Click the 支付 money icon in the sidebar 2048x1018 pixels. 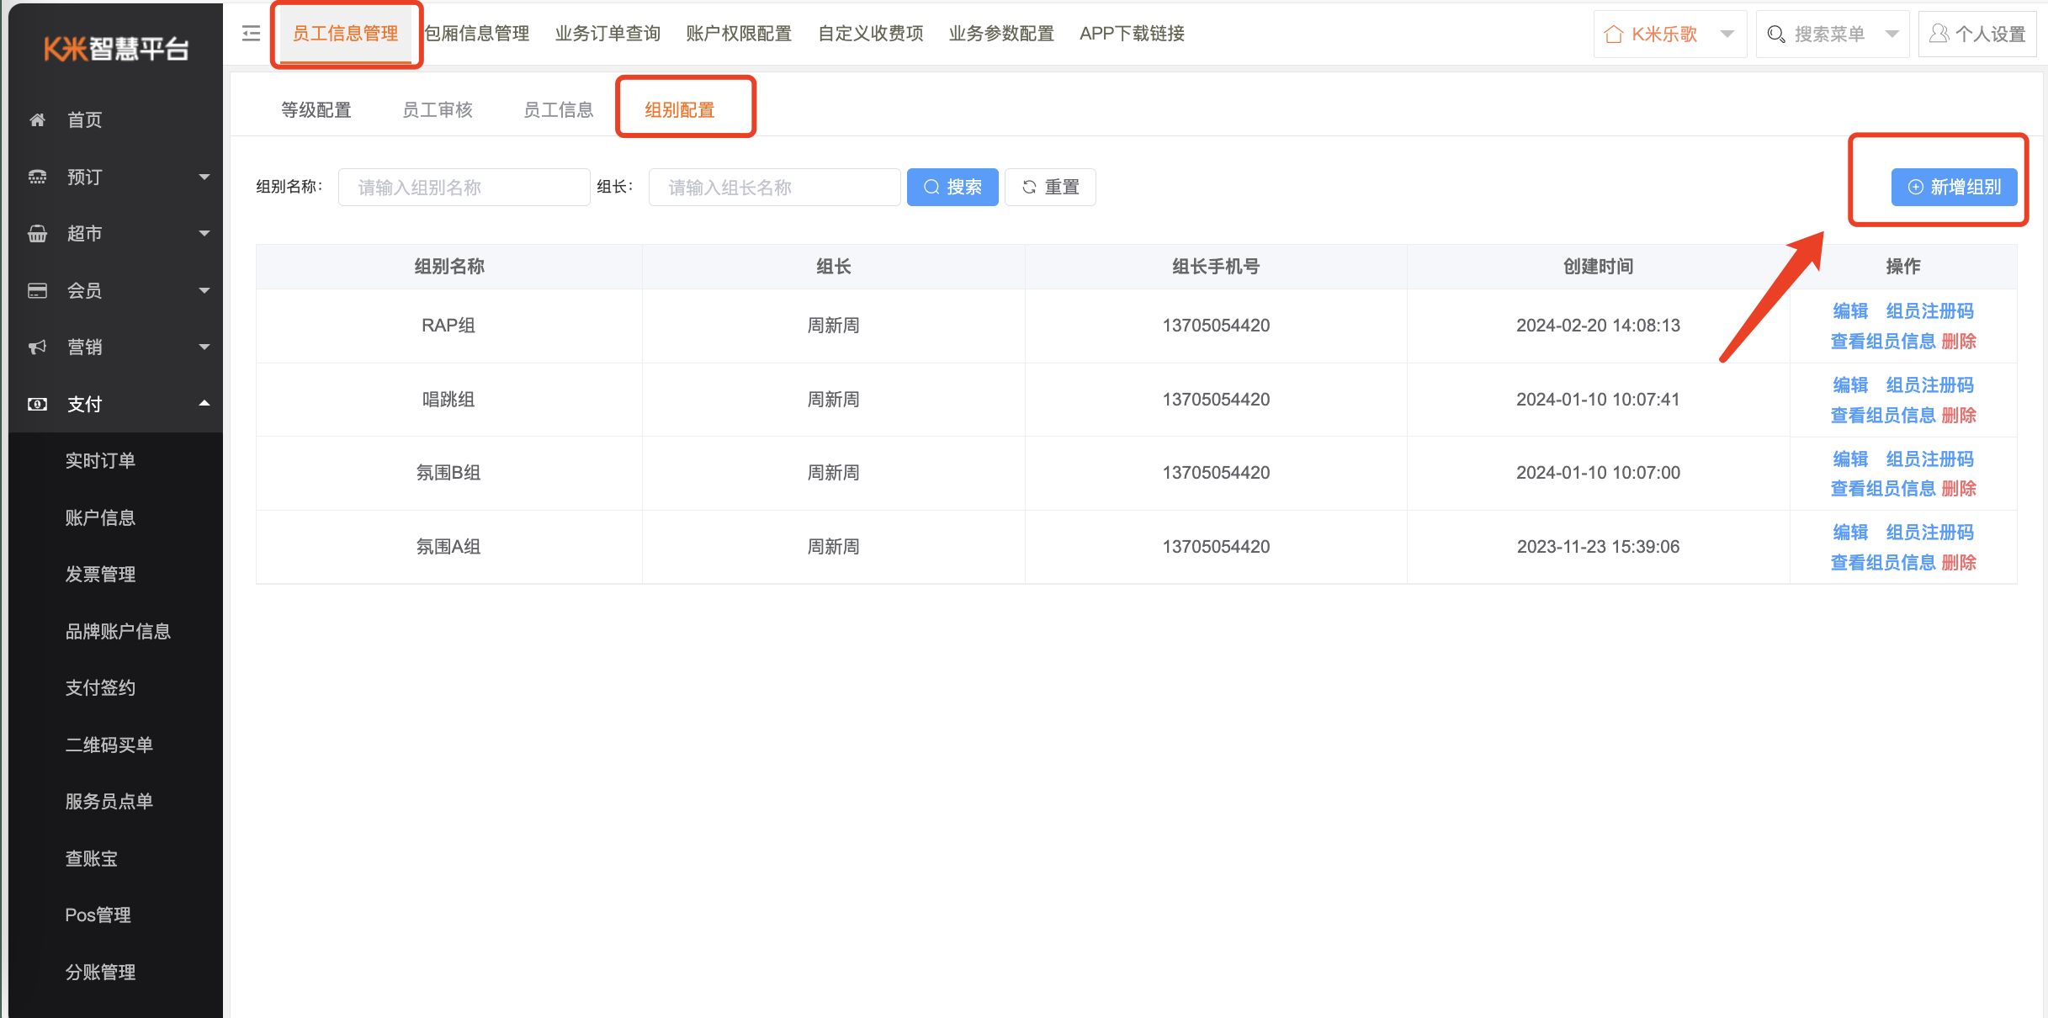point(37,404)
